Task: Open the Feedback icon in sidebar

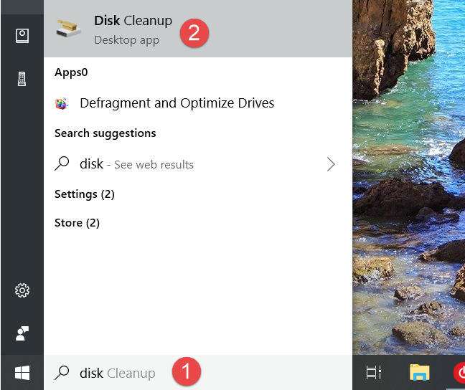Action: coord(22,333)
